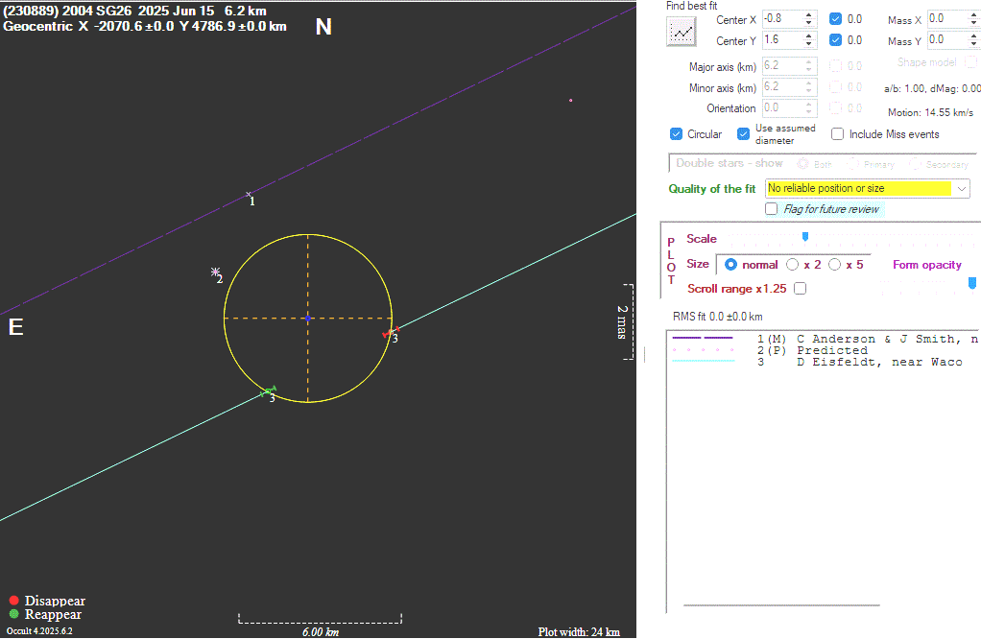Select the Predicted observer row

(825, 350)
